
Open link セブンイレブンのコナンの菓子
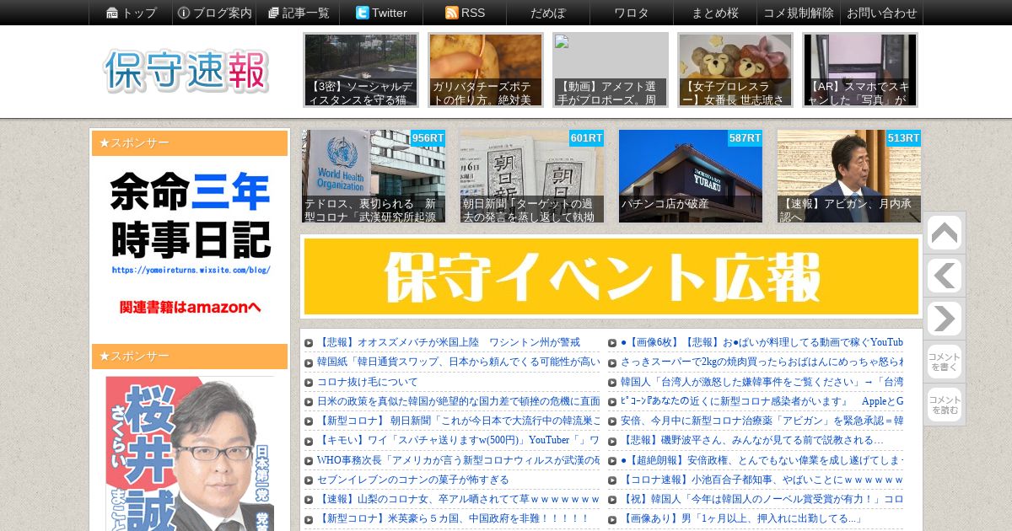click(412, 480)
